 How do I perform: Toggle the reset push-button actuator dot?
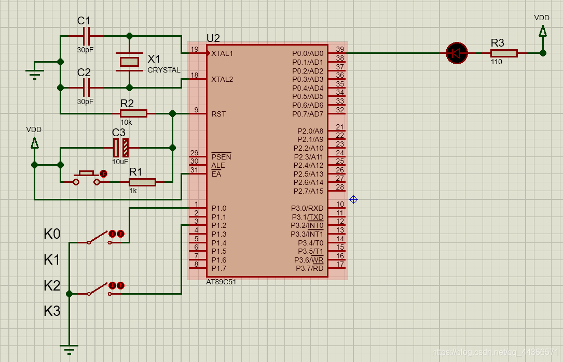(x=103, y=174)
